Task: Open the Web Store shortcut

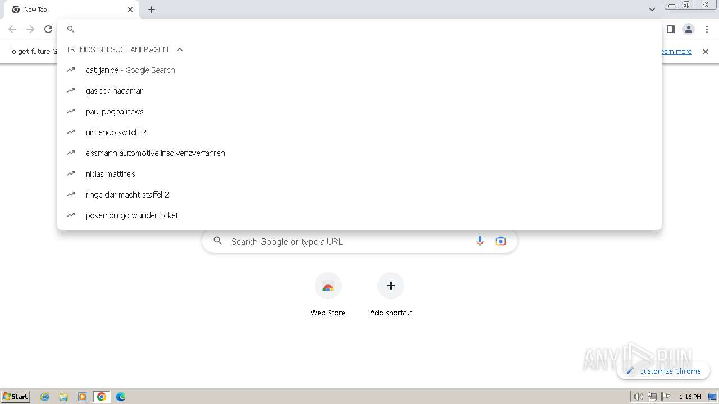Action: [x=328, y=295]
